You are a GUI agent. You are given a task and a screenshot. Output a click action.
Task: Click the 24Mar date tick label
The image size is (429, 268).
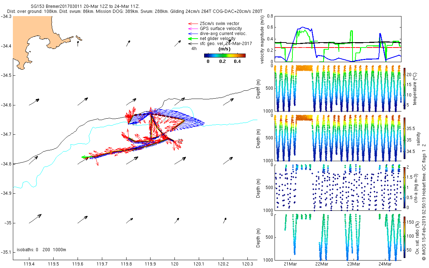click(x=385, y=264)
